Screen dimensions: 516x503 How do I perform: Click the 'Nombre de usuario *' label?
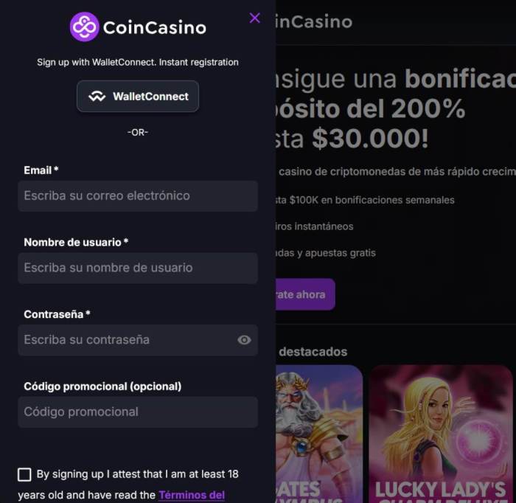[x=76, y=242]
